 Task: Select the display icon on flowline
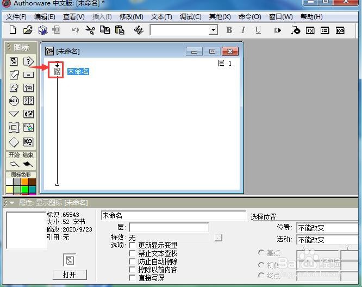tap(57, 71)
